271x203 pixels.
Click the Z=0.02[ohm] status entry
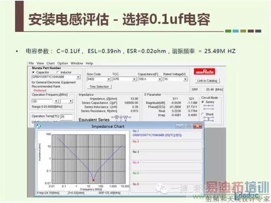[76, 193]
